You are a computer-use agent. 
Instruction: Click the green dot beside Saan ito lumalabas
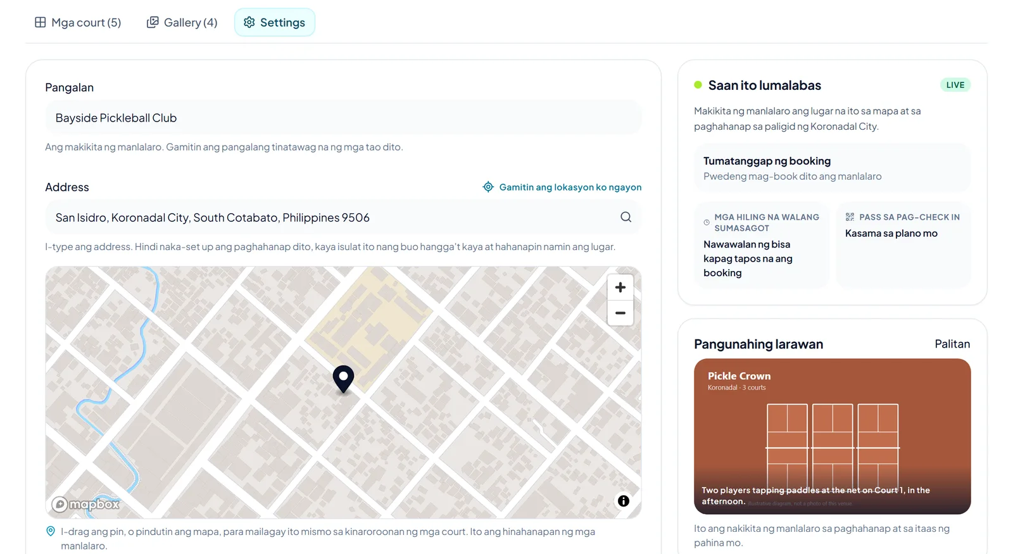coord(698,85)
